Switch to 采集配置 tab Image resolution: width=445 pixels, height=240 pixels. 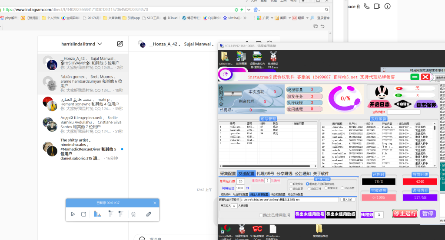click(x=228, y=173)
